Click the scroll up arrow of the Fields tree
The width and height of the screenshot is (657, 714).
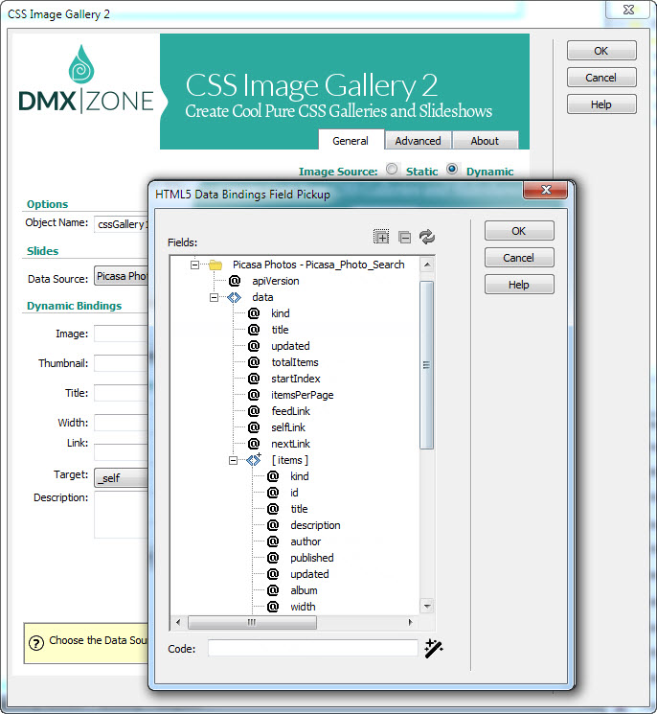(x=427, y=265)
